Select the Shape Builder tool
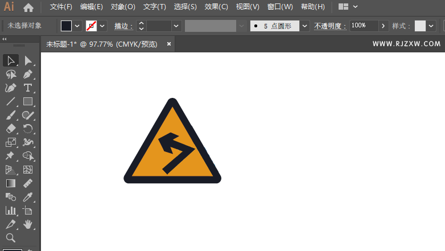Image resolution: width=445 pixels, height=251 pixels. (x=28, y=156)
